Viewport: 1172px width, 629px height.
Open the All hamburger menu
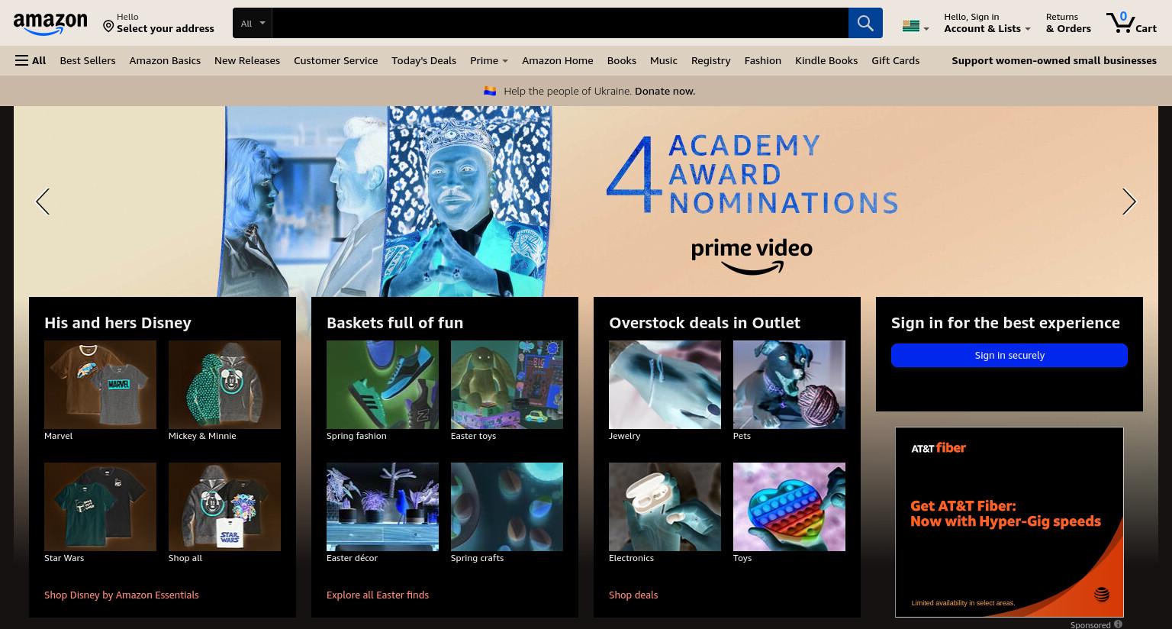[31, 60]
